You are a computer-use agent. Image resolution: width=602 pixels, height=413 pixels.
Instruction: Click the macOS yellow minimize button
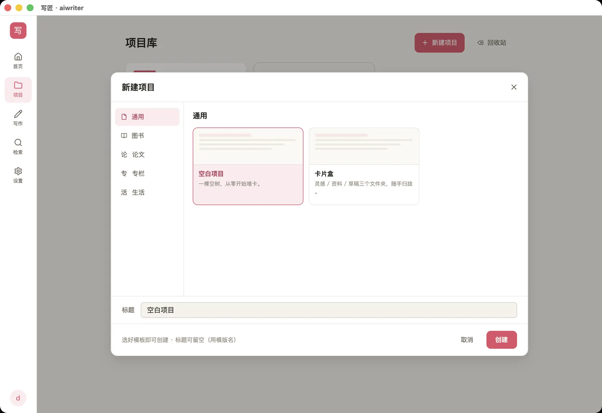(x=19, y=8)
